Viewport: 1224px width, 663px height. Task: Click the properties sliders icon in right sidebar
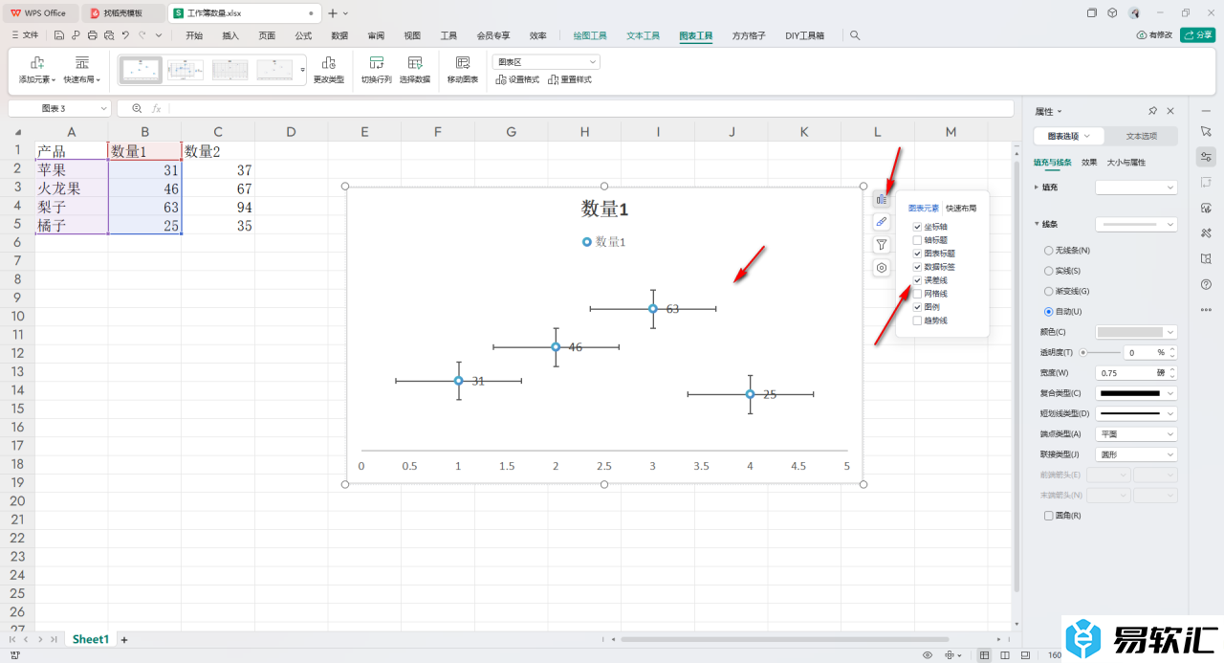click(1206, 156)
